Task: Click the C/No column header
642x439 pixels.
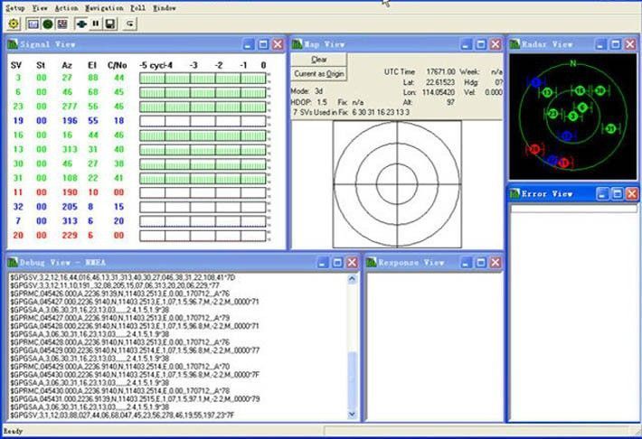Action: coord(118,65)
